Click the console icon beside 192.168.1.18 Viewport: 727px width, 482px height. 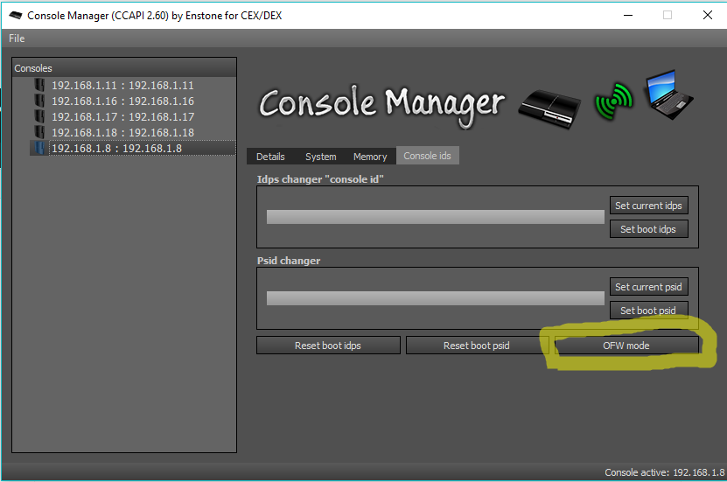click(x=39, y=133)
